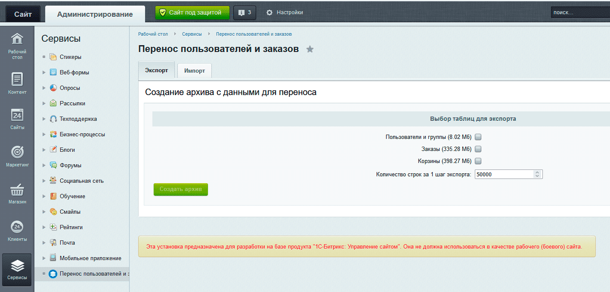Image resolution: width=610 pixels, height=292 pixels.
Task: Open notifications icon showing 3
Action: pyautogui.click(x=245, y=13)
